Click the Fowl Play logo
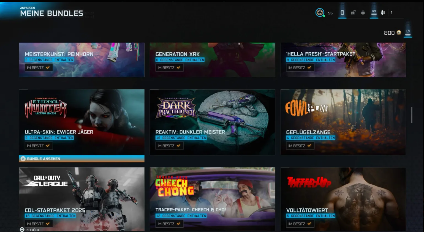 (306, 108)
